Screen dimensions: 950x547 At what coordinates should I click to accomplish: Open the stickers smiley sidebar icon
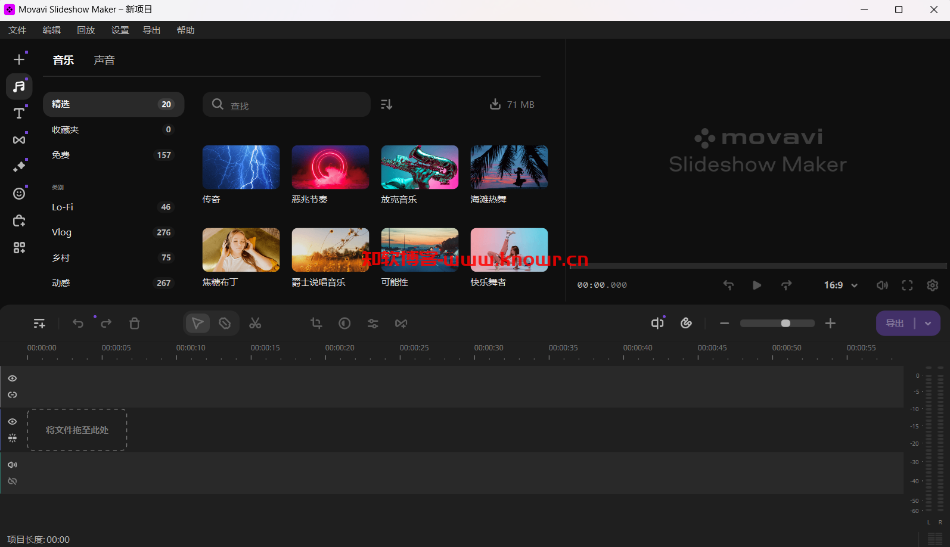[19, 194]
